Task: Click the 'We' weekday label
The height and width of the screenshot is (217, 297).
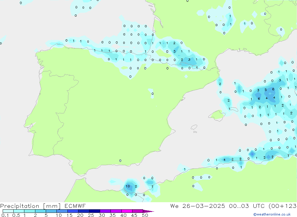Action: [174, 206]
